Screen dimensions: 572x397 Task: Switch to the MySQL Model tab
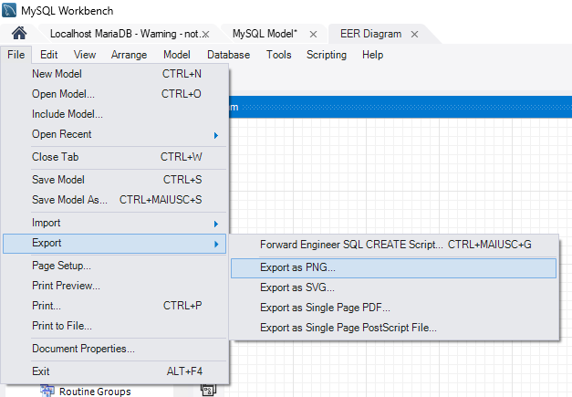pos(265,34)
